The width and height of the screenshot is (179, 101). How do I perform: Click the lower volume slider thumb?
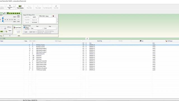pyautogui.click(x=3, y=21)
